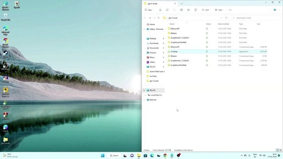Click the Copy icon in Explorer toolbar
Screen dimensions: 283x159
(x=167, y=10)
